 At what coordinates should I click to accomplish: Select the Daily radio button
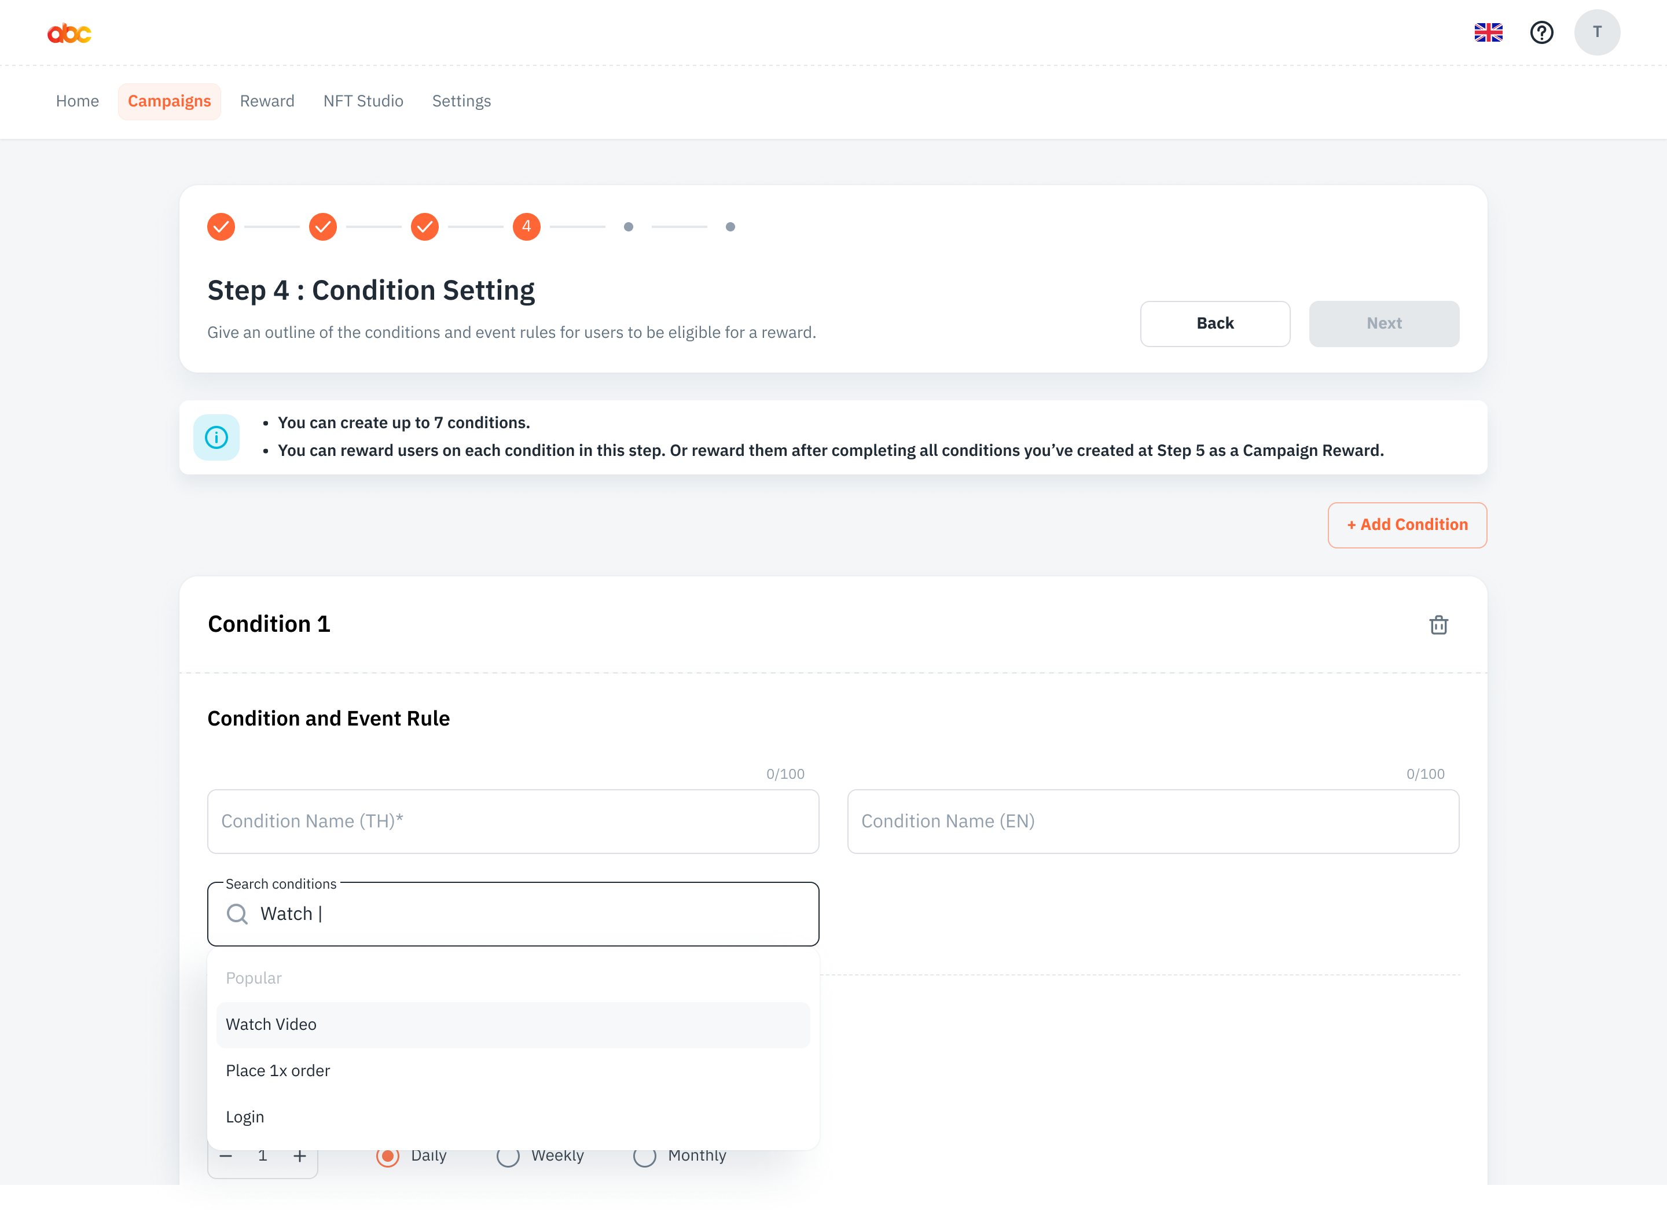(388, 1156)
